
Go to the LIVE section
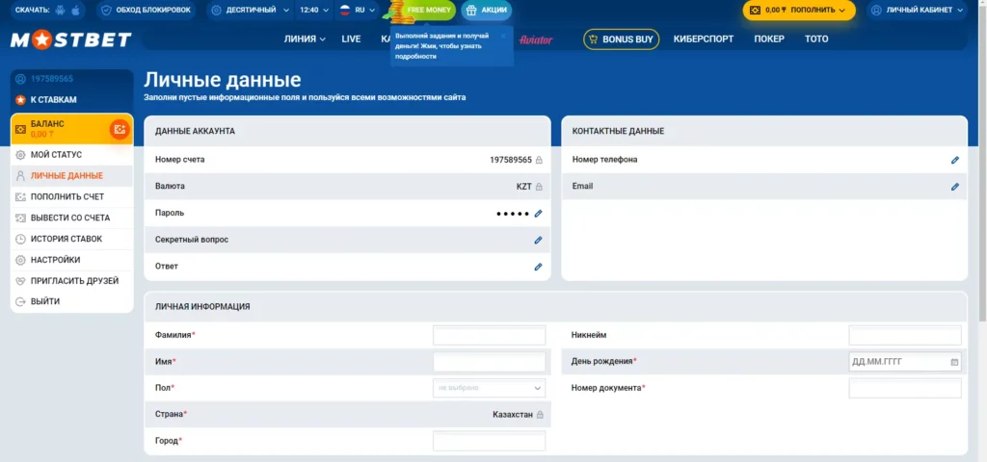click(351, 38)
